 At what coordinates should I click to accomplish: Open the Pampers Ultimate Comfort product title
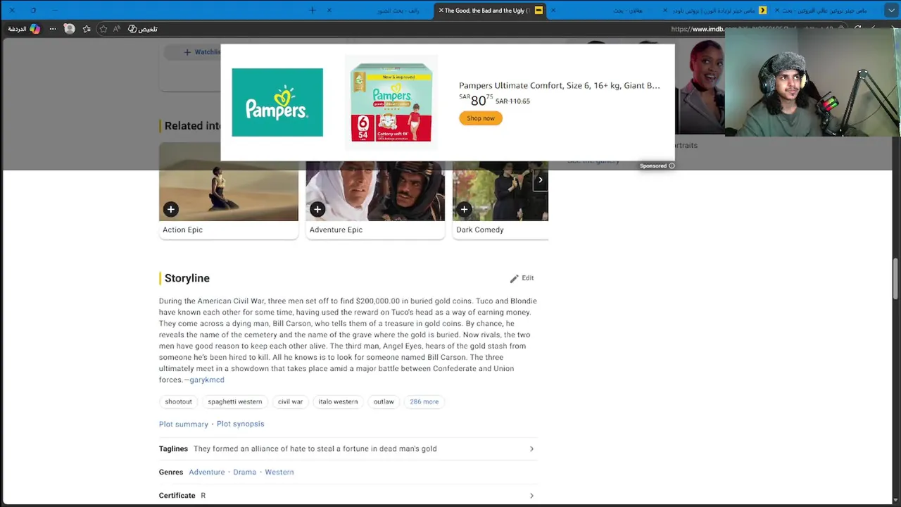560,85
